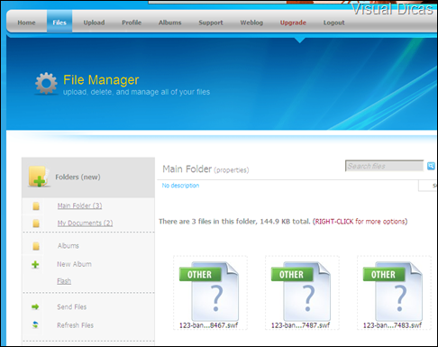Open the Files tab
The width and height of the screenshot is (438, 347).
(x=59, y=23)
